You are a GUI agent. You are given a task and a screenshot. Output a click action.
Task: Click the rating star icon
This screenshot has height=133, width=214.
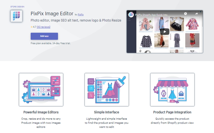pos(31,27)
